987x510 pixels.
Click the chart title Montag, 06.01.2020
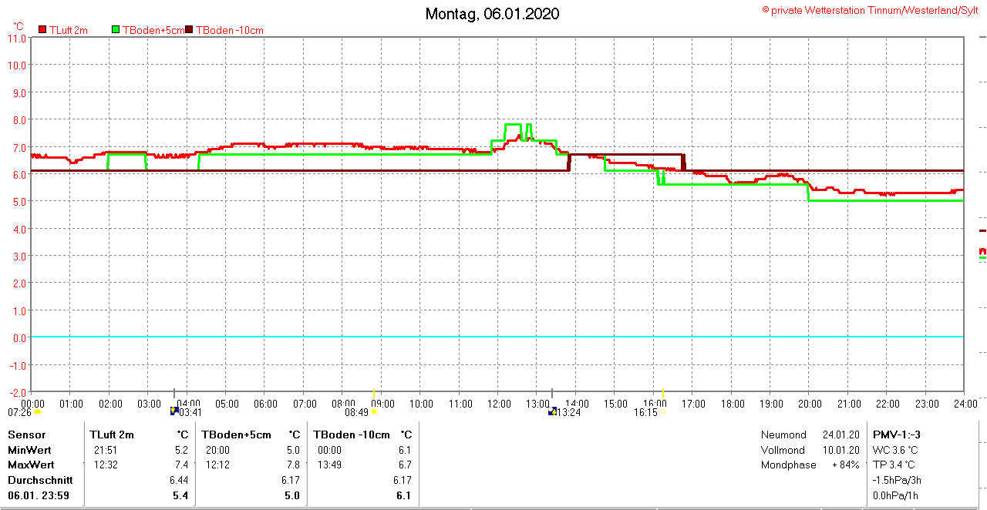(492, 14)
